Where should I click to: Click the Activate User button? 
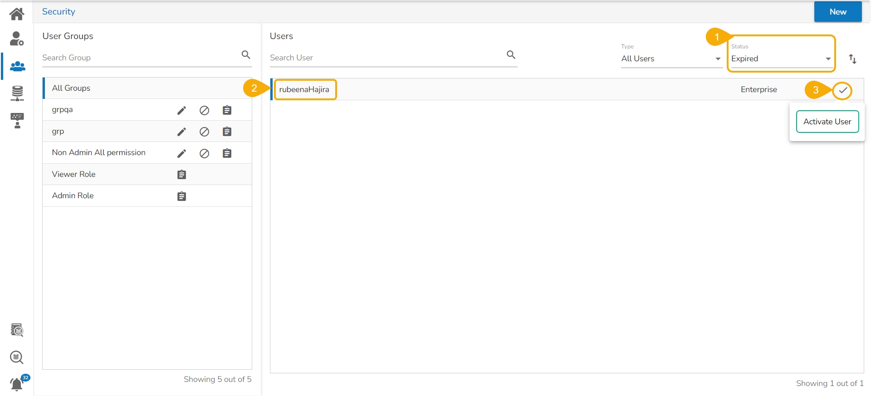[x=827, y=122]
